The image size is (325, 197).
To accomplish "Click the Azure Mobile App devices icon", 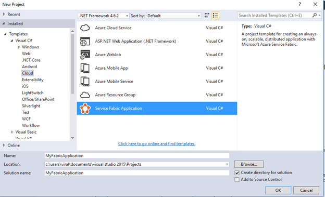I will point(85,68).
